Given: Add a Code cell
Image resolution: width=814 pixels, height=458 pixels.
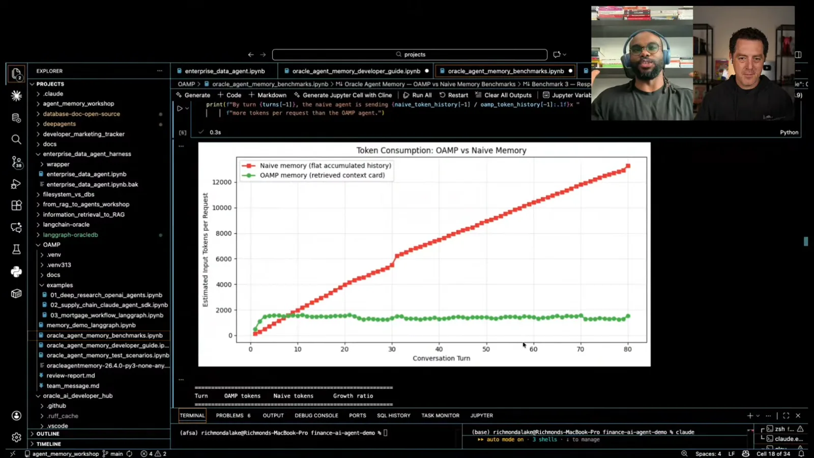Looking at the screenshot, I should point(229,95).
